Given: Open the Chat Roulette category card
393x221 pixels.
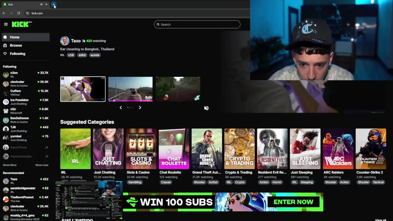Looking at the screenshot, I should pyautogui.click(x=174, y=149).
